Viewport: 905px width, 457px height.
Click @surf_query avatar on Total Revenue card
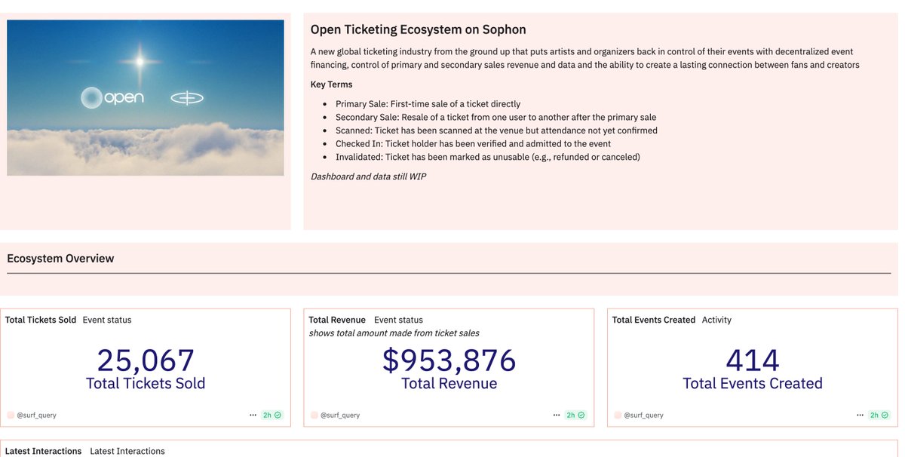314,415
